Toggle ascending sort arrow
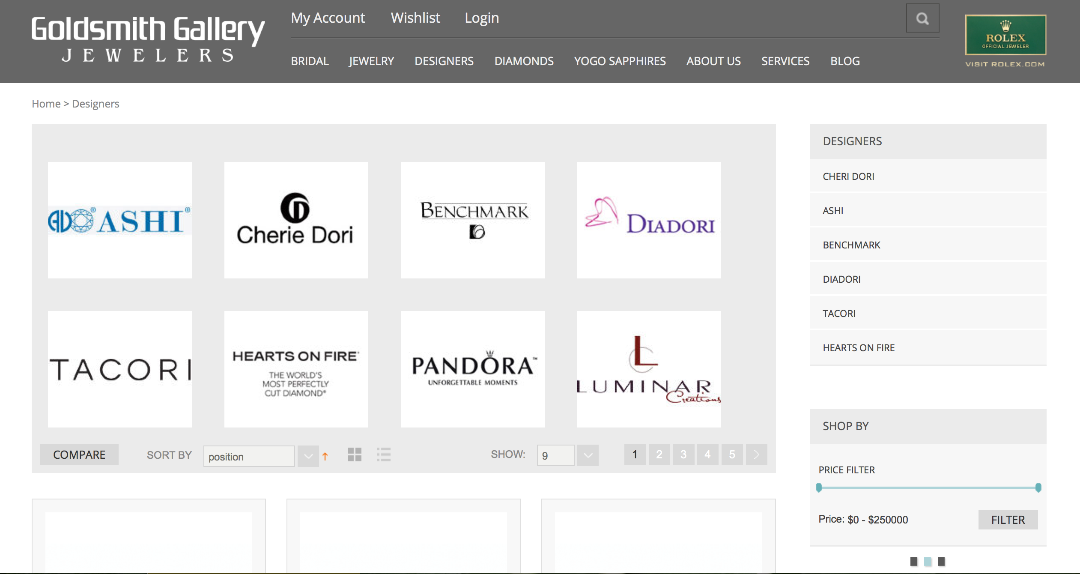Screen dimensions: 1080x574 coord(325,456)
